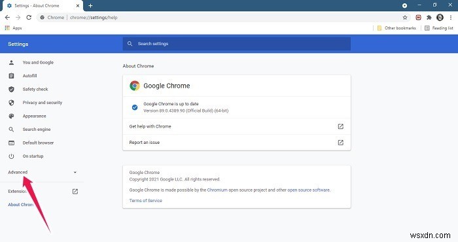This screenshot has width=458, height=242.
Task: Click the palette icon beside Appearance
Action: click(11, 116)
